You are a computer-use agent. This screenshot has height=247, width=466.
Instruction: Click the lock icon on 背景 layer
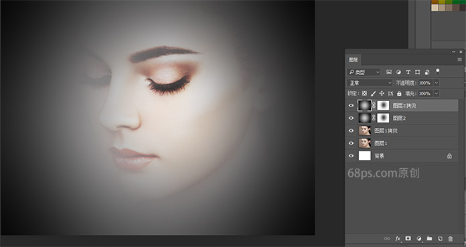pyautogui.click(x=449, y=156)
